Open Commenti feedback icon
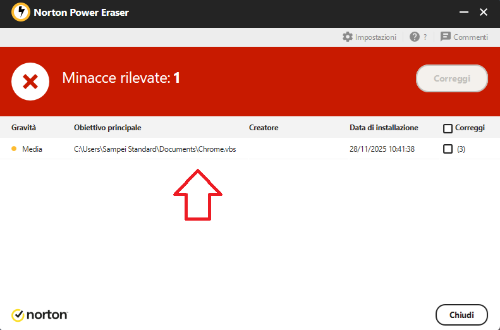500x330 pixels. tap(446, 37)
